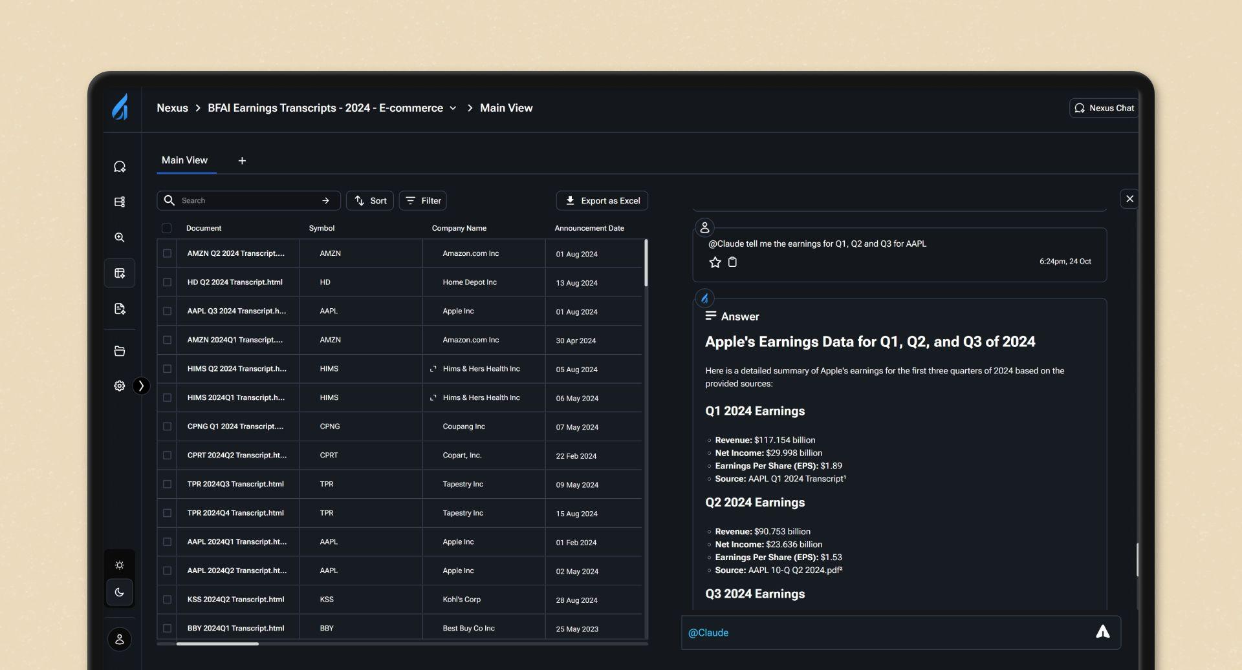This screenshot has width=1242, height=670.
Task: Open the projects folder icon in sidebar
Action: point(120,350)
